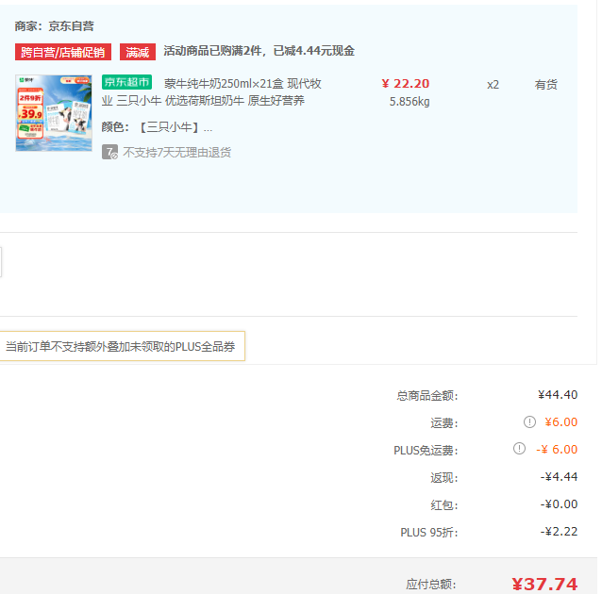Click the 京东超市 green badge

point(126,82)
